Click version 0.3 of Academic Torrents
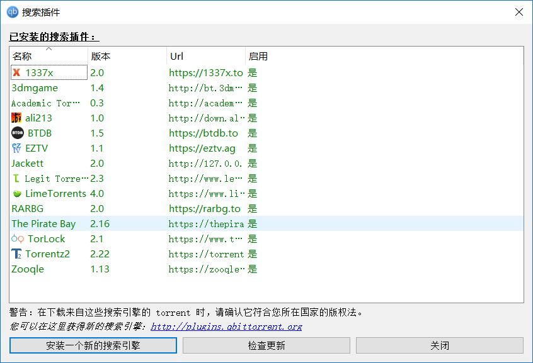Viewport: 533px width, 363px height. point(97,103)
